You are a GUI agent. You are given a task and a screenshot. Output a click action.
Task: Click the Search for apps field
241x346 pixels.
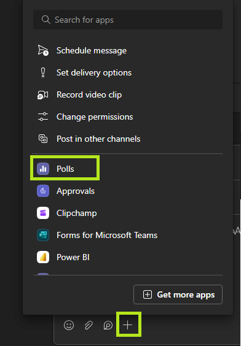coord(128,20)
